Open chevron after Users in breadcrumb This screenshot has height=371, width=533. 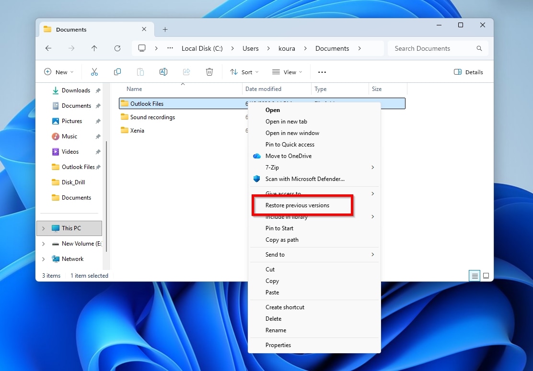click(x=268, y=48)
